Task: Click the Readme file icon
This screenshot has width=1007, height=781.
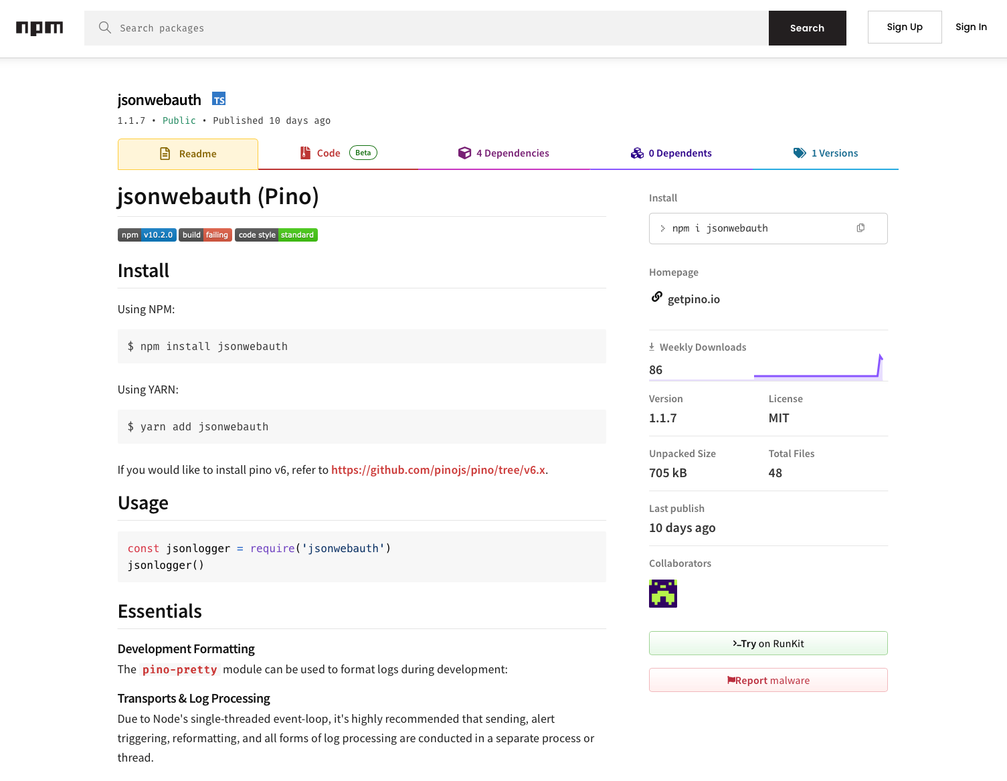Action: [165, 154]
